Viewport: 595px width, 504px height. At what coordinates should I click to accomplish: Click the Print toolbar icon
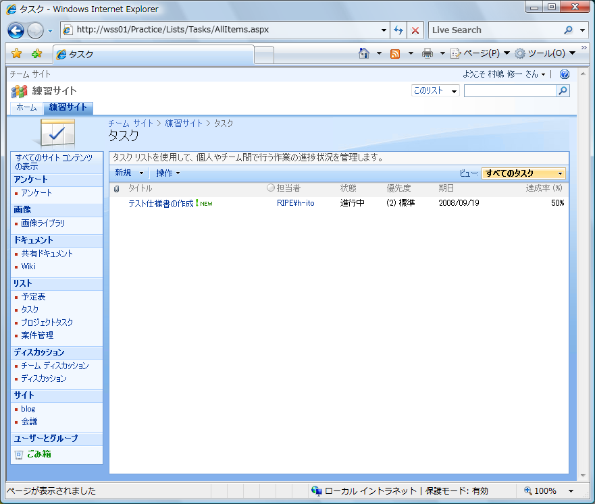pos(428,53)
